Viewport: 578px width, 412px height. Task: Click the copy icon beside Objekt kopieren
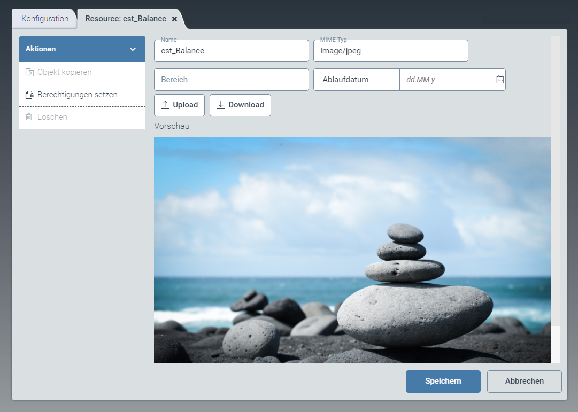coord(29,72)
